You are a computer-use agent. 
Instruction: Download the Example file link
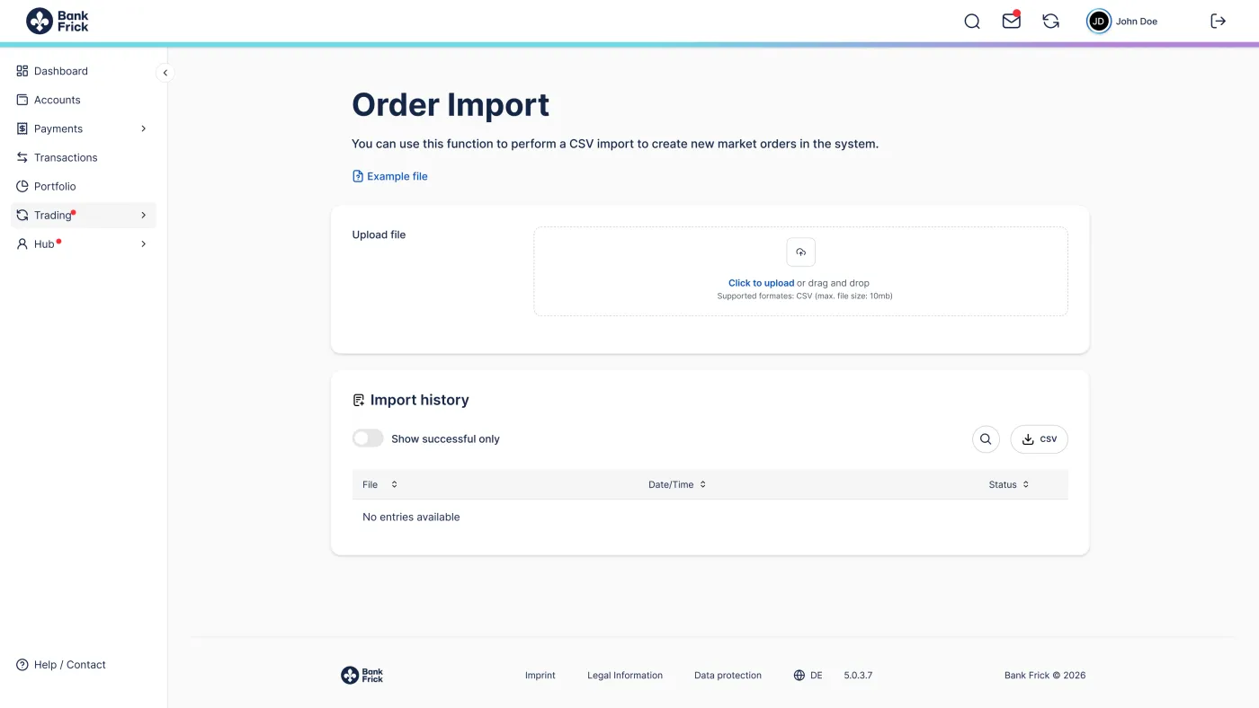click(397, 176)
